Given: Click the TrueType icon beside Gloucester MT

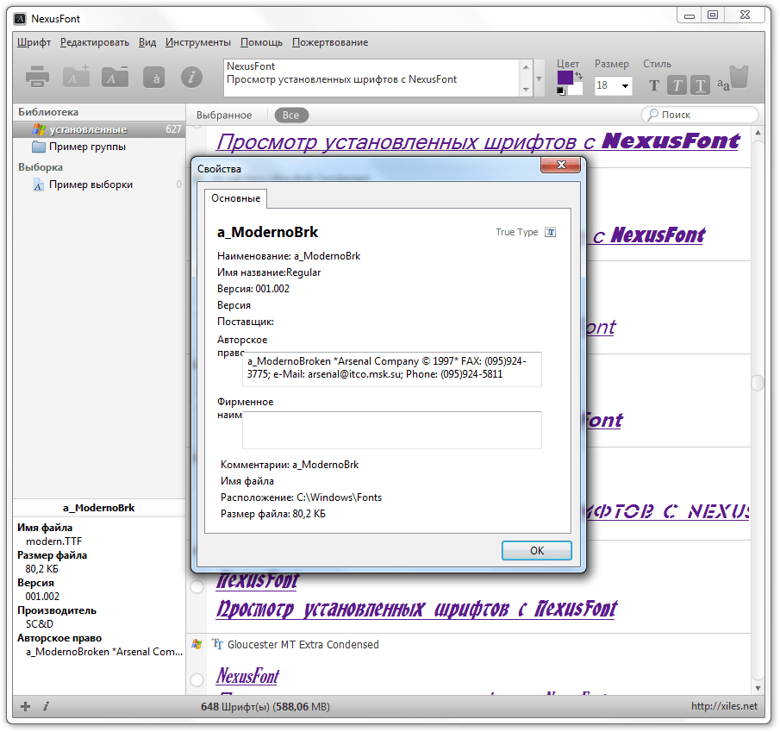Looking at the screenshot, I should tap(217, 644).
